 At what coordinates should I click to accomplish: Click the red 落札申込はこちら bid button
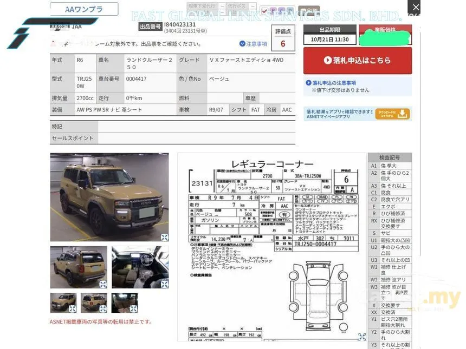pyautogui.click(x=358, y=61)
